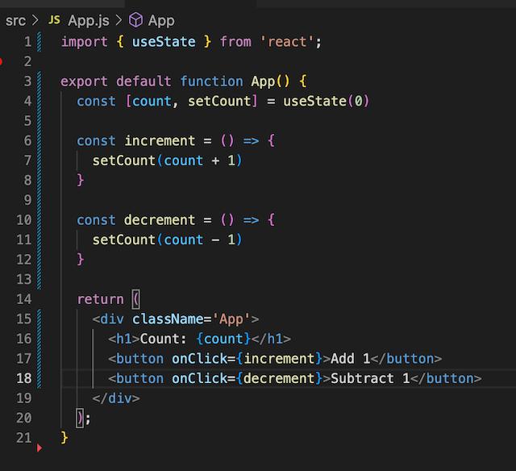Screen dimensions: 516x471
Task: Click the 'App' string value on line 15
Action: pyautogui.click(x=231, y=319)
